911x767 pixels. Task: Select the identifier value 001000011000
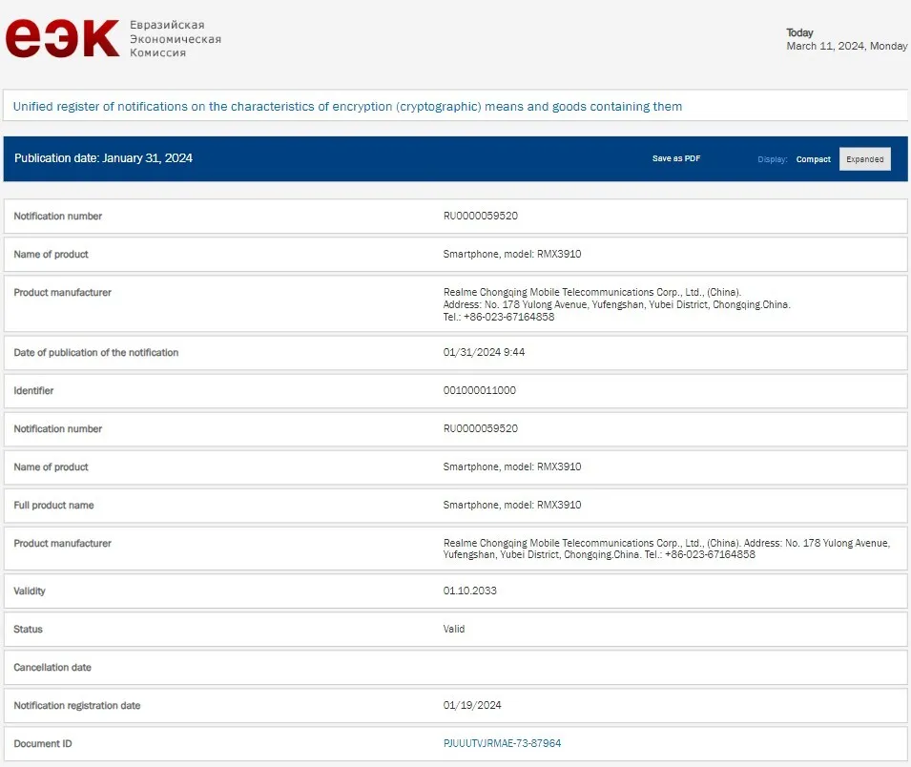pos(479,390)
